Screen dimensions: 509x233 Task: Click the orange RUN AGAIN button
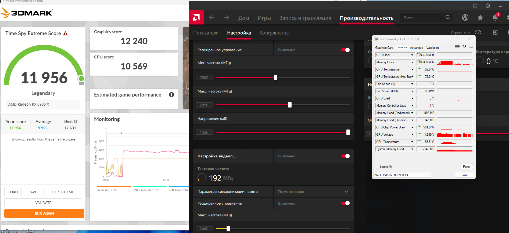[x=44, y=213]
